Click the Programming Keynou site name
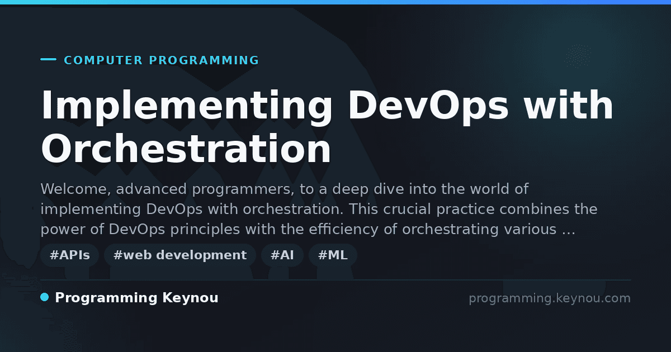Screen dimensions: 671x352 (136, 298)
